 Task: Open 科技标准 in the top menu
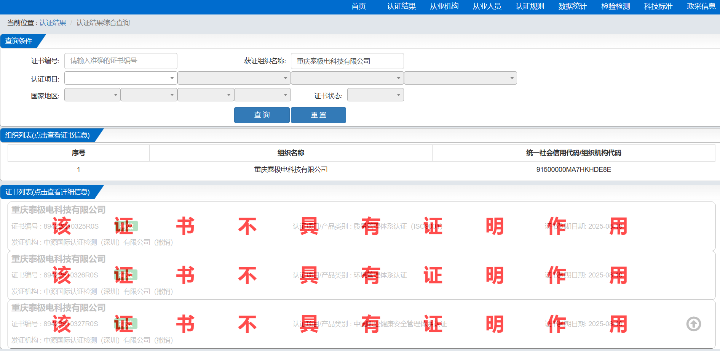point(658,6)
